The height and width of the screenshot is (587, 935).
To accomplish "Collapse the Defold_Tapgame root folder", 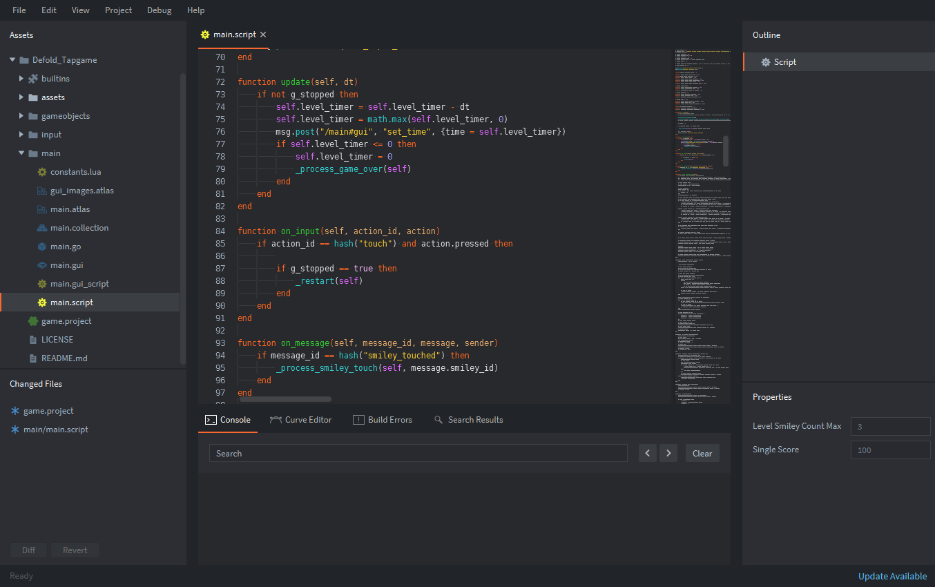I will click(x=12, y=60).
